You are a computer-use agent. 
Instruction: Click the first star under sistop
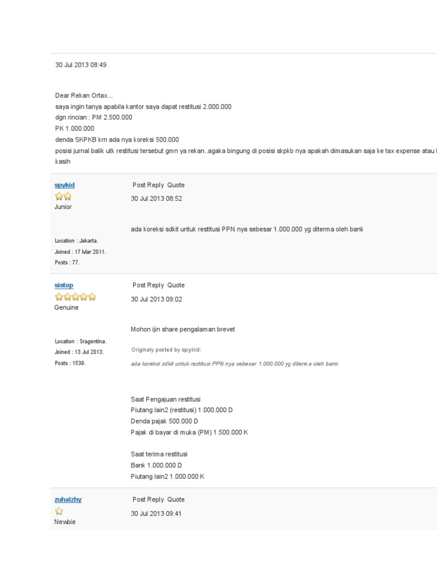click(x=59, y=297)
